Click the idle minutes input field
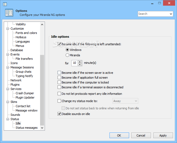The width and height of the screenshot is (177, 143). tap(75, 63)
